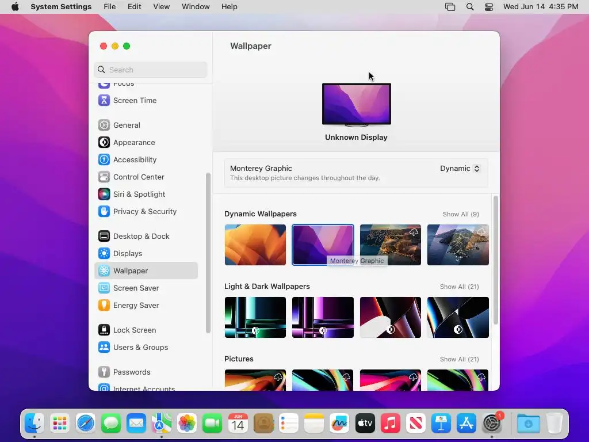
Task: Open Privacy & Security pane
Action: [x=146, y=212]
